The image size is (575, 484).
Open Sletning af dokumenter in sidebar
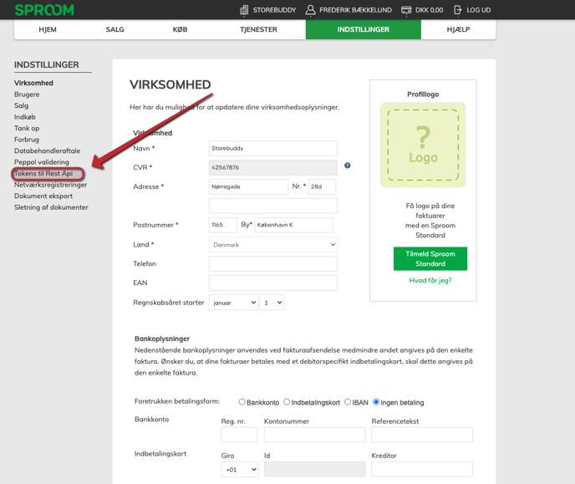[x=51, y=207]
